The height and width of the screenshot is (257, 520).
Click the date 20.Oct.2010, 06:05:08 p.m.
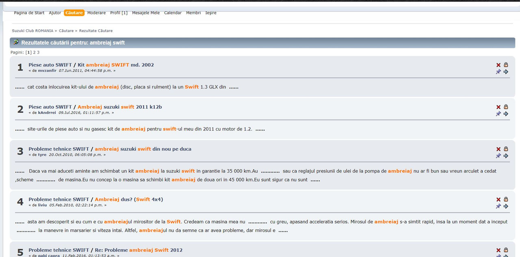point(75,155)
